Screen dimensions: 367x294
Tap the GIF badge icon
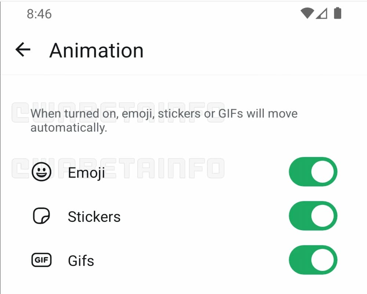click(x=41, y=261)
